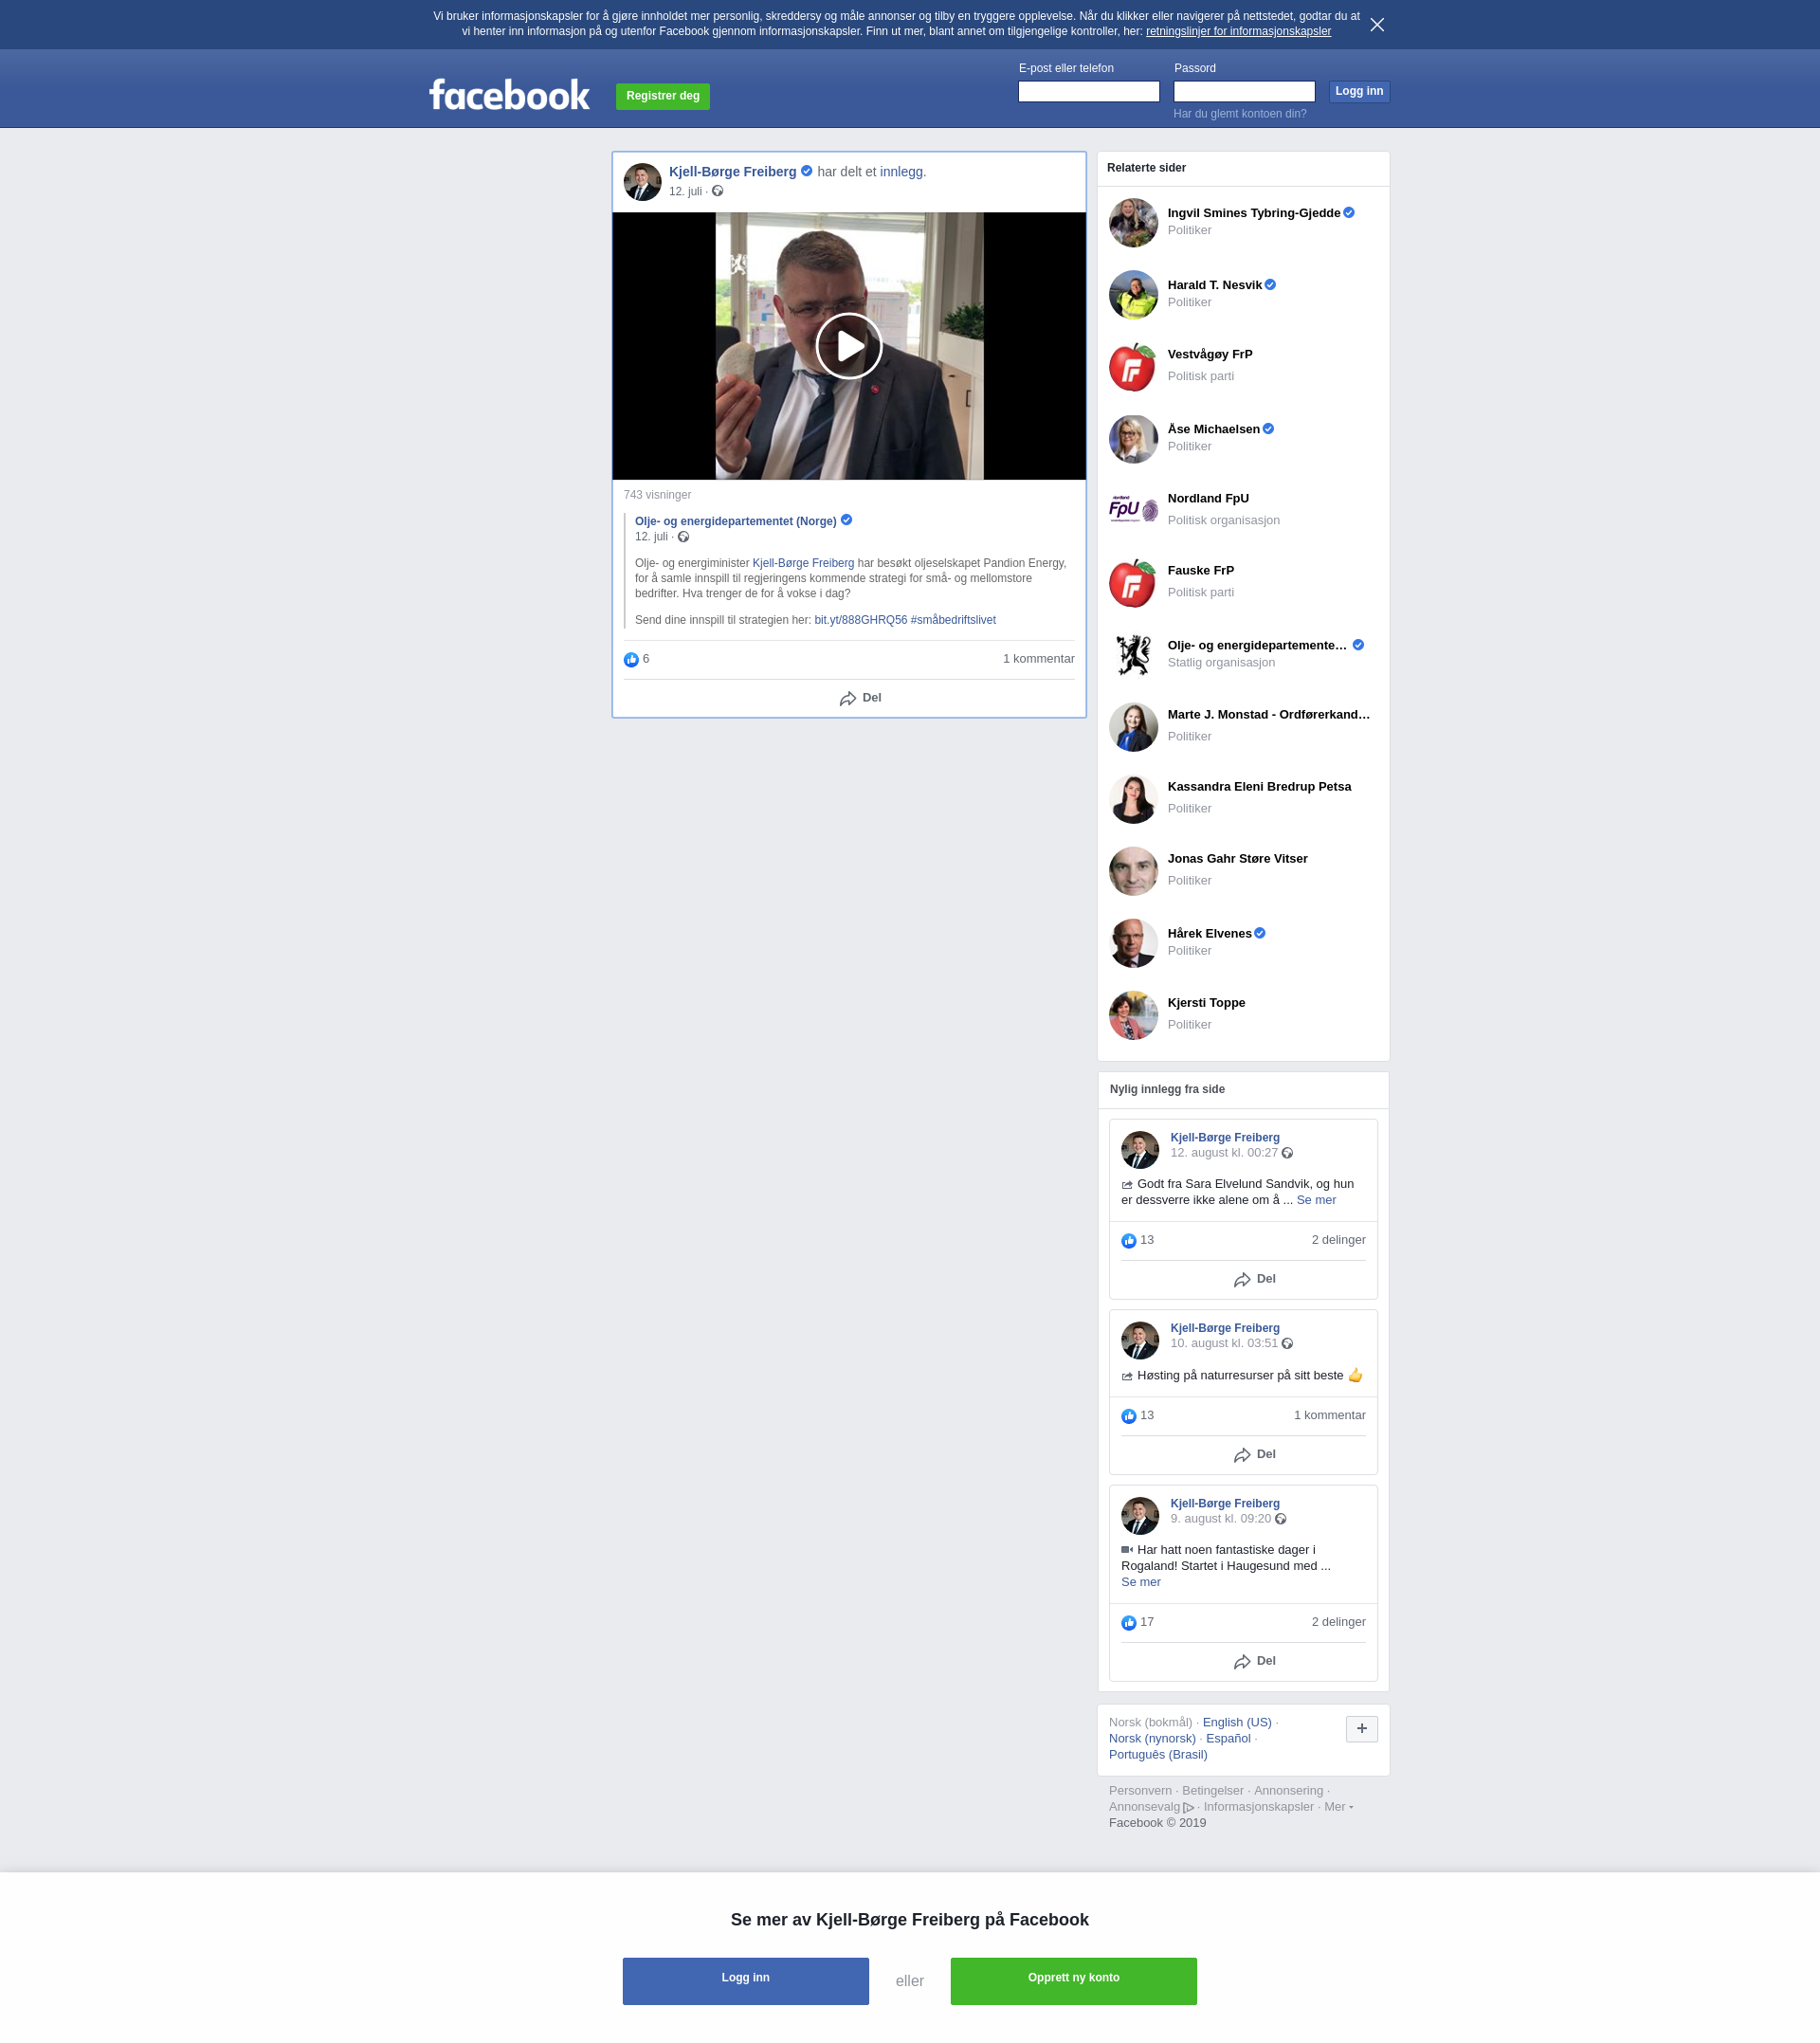Click the Nordland FpU logo
Image resolution: width=1820 pixels, height=2043 pixels.
tap(1133, 510)
